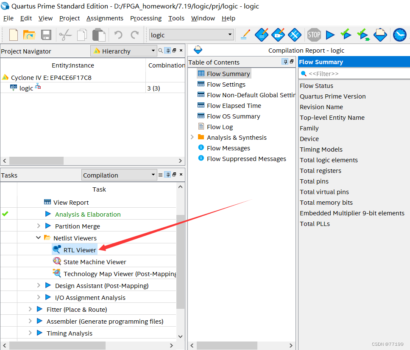
Task: Open the Timing Analyzer clock icon
Action: click(x=400, y=34)
